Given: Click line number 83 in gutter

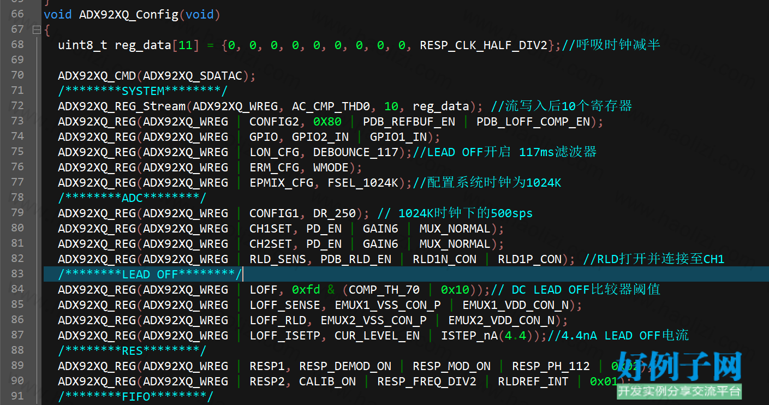Looking at the screenshot, I should click(17, 274).
